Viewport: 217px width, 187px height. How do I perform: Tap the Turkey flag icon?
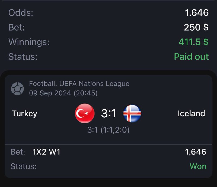tap(85, 114)
